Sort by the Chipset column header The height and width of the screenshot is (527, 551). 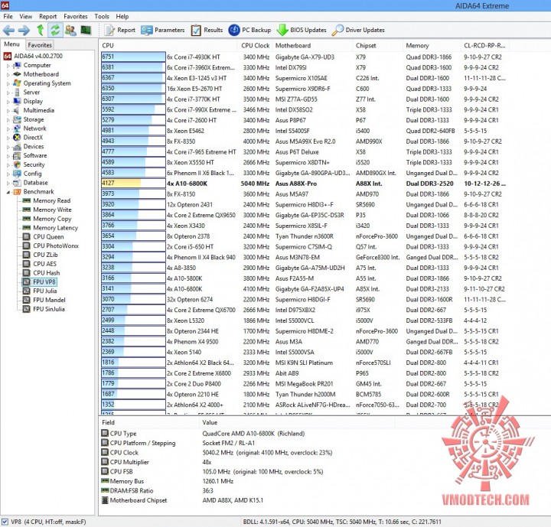coord(377,45)
